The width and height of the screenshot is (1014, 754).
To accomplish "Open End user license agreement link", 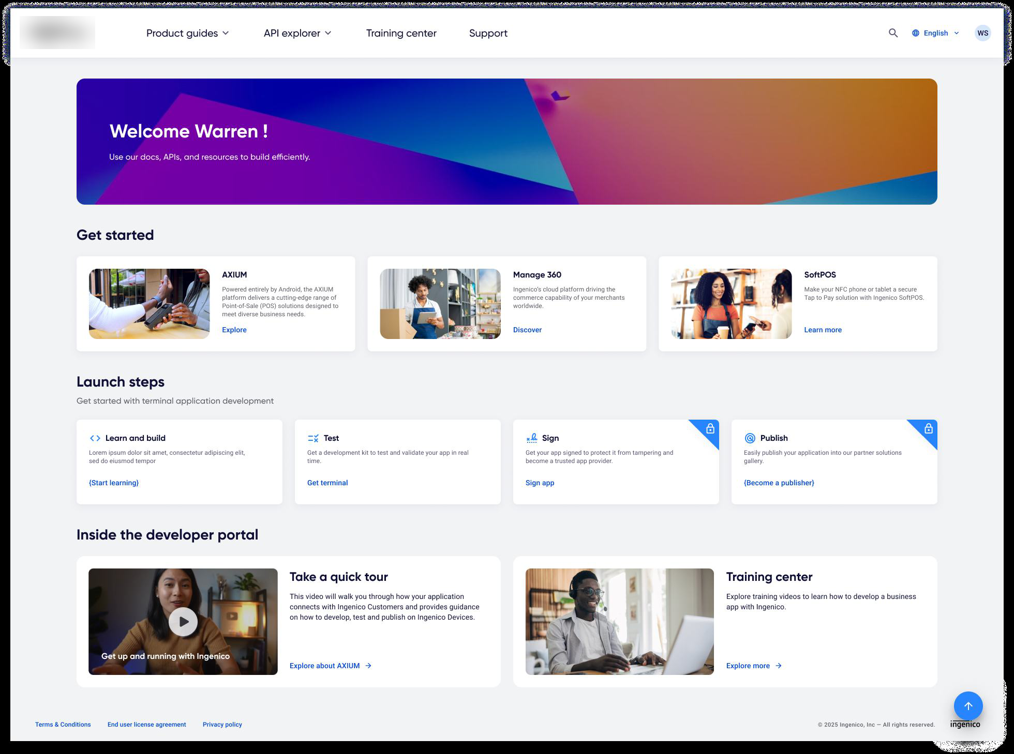I will 147,725.
